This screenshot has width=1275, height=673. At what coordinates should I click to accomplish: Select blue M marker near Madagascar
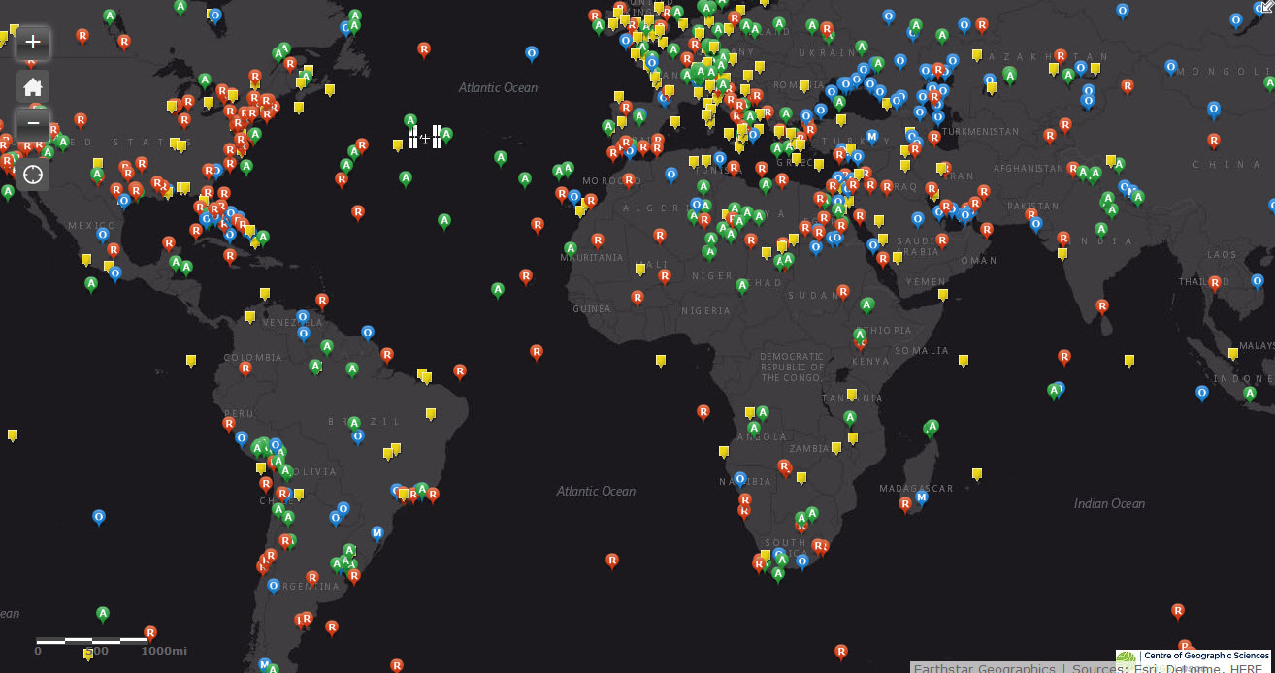click(x=921, y=497)
